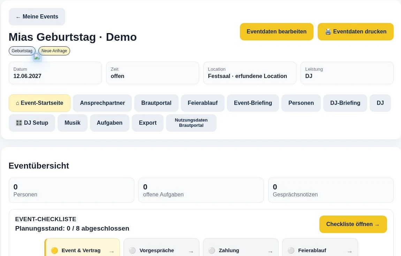Click the Mias Geburtstag · Demo title
This screenshot has width=401, height=256.
click(73, 37)
